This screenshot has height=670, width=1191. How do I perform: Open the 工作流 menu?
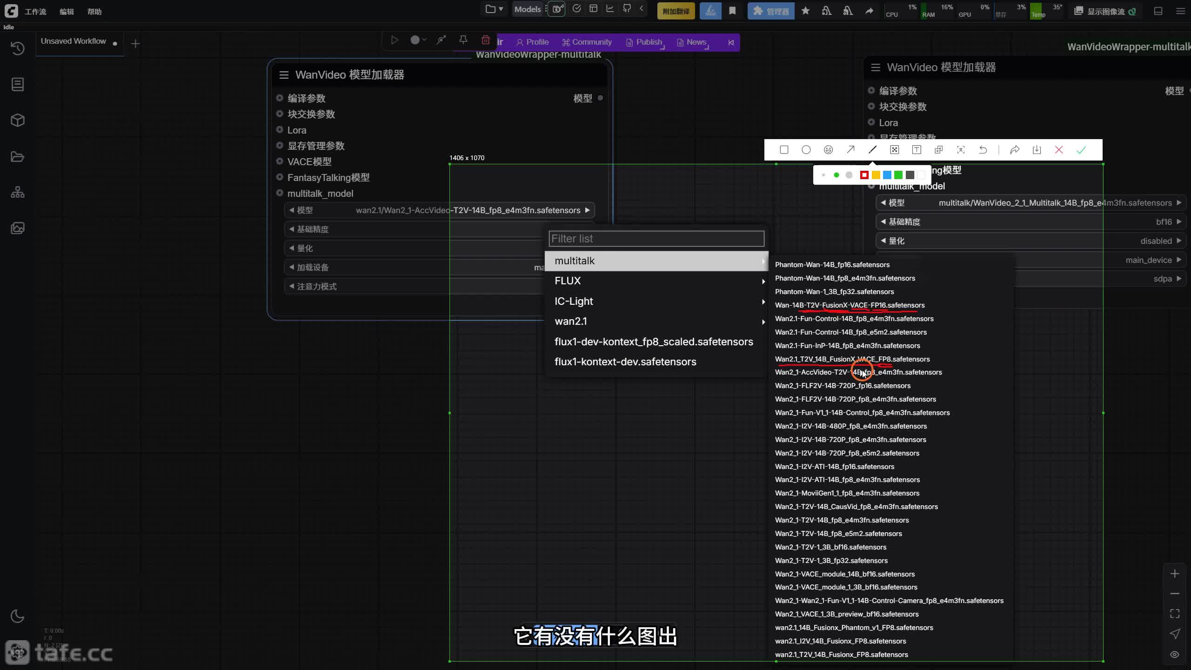coord(35,12)
